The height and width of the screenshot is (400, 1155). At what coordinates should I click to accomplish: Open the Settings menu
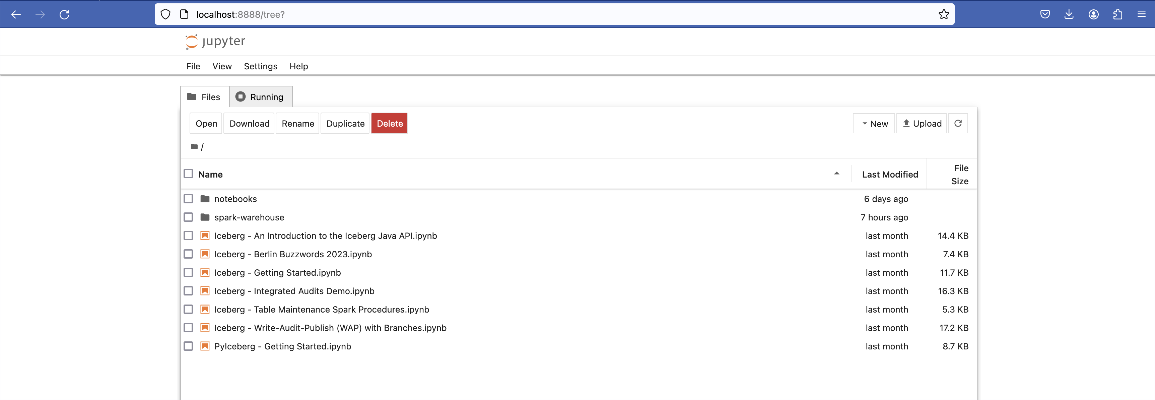[260, 66]
